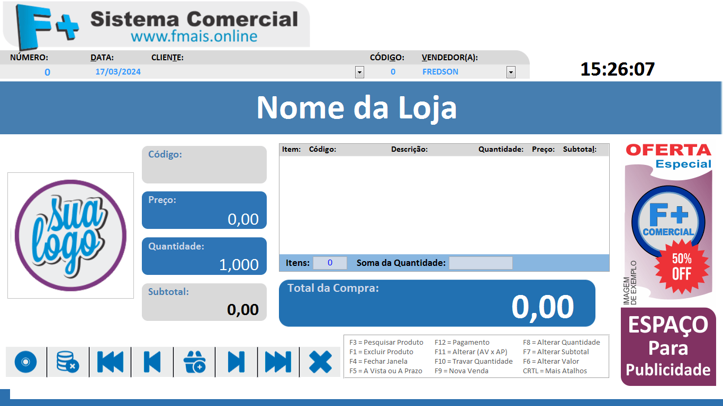Select the date field 17/03/2024

118,72
